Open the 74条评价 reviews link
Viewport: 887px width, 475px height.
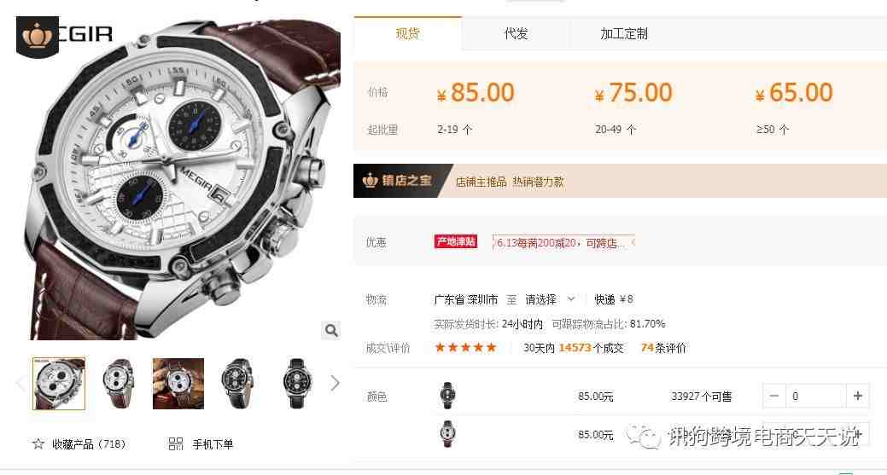pos(663,348)
